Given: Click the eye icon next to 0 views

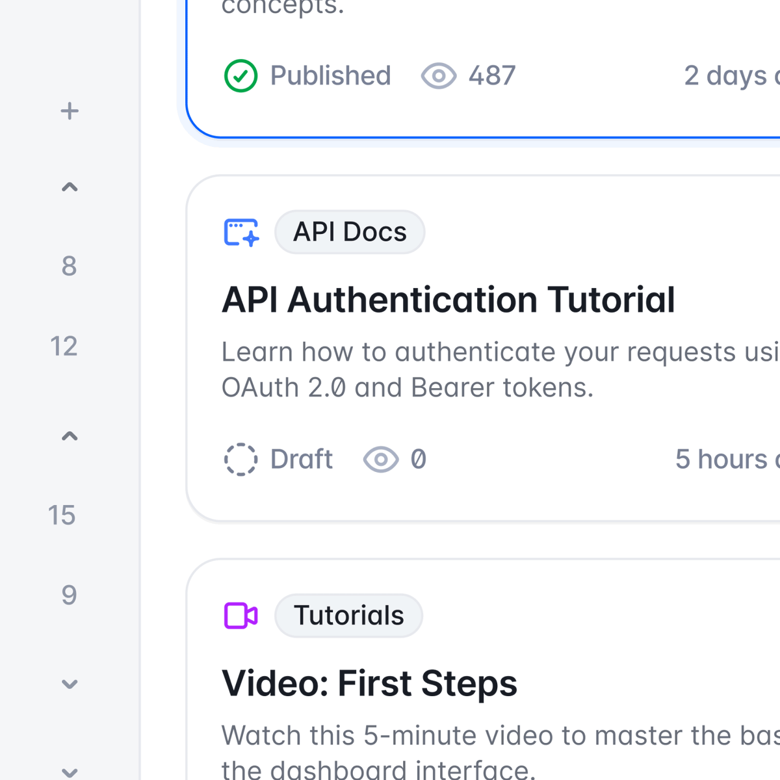Looking at the screenshot, I should click(381, 460).
